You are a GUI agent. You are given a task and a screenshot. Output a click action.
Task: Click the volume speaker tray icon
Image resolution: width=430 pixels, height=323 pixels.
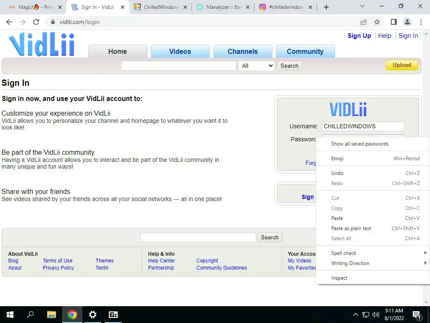click(376, 315)
